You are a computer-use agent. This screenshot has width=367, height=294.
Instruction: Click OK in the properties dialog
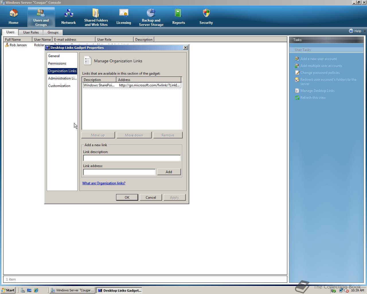coord(127,198)
